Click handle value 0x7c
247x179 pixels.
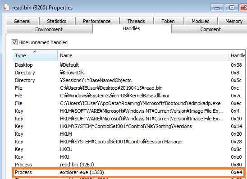pyautogui.click(x=236, y=96)
